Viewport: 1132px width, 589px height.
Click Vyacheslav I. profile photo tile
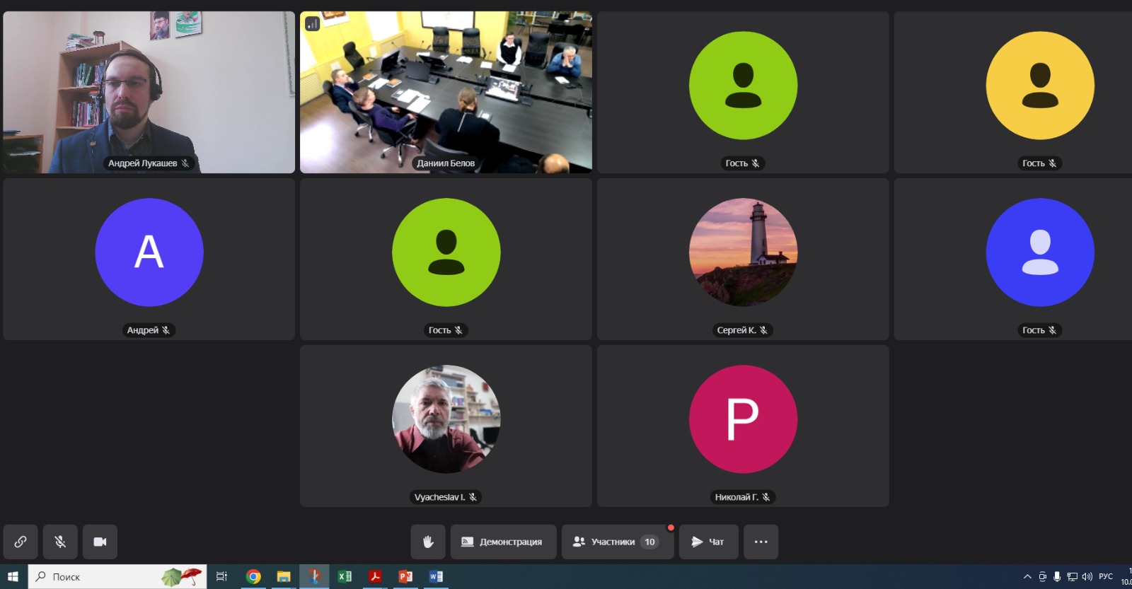446,419
